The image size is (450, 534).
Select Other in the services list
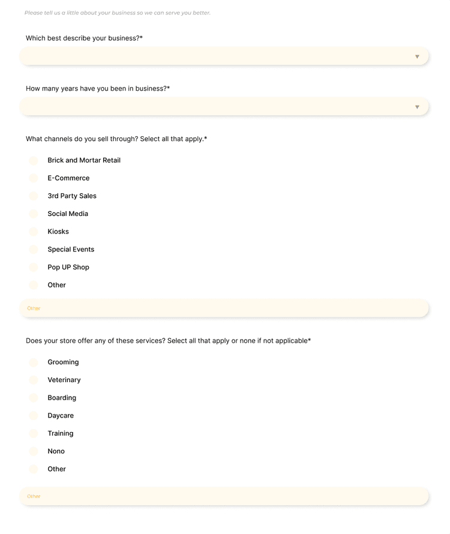coord(34,469)
